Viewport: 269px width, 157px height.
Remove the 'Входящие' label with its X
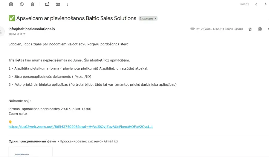tap(155, 19)
